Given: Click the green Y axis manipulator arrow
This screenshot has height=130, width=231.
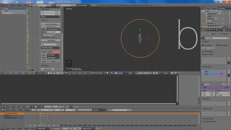Looking at the screenshot, I should click(140, 30).
